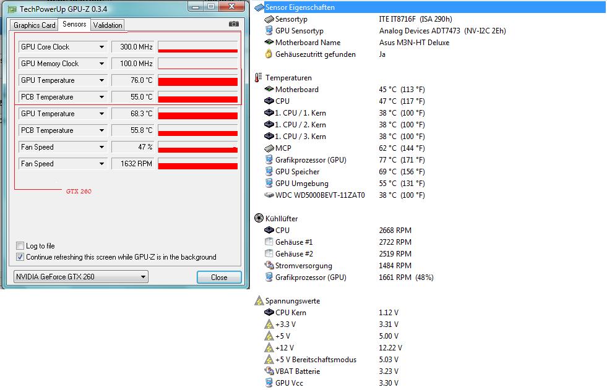The image size is (607, 390).
Task: Uncheck Continue refreshing in background option
Action: 20,256
